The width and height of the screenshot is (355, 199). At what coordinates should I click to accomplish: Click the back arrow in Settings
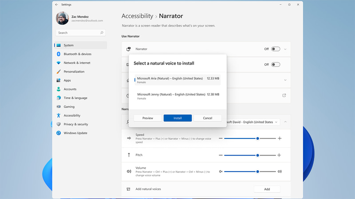point(56,4)
